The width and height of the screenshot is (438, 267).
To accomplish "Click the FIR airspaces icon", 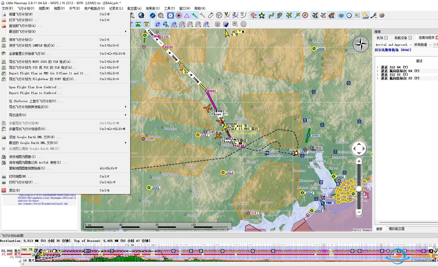I will point(206,24).
